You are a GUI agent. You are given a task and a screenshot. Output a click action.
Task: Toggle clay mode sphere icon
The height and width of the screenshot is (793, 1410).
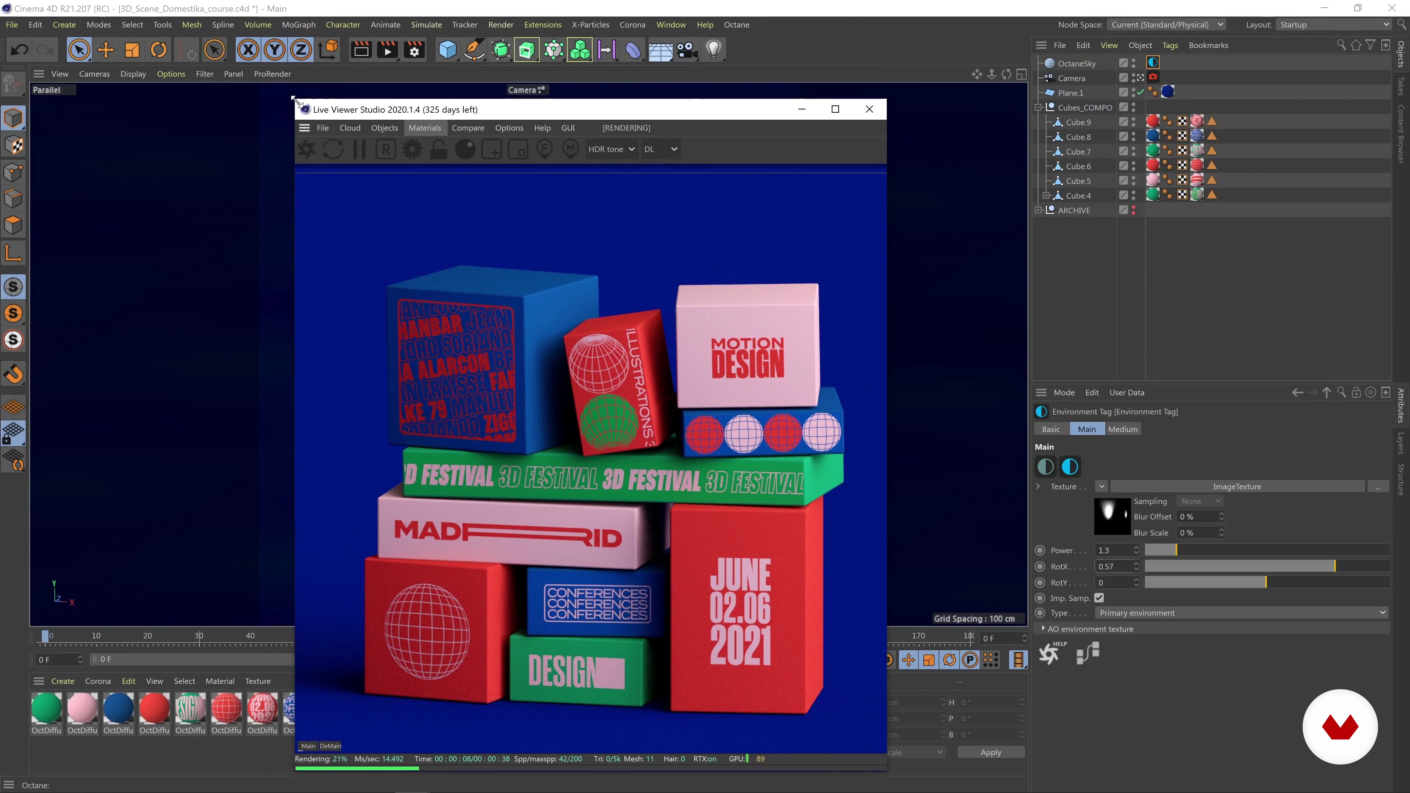coord(465,149)
